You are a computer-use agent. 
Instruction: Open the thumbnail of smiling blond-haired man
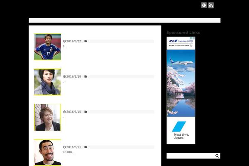(x=47, y=117)
